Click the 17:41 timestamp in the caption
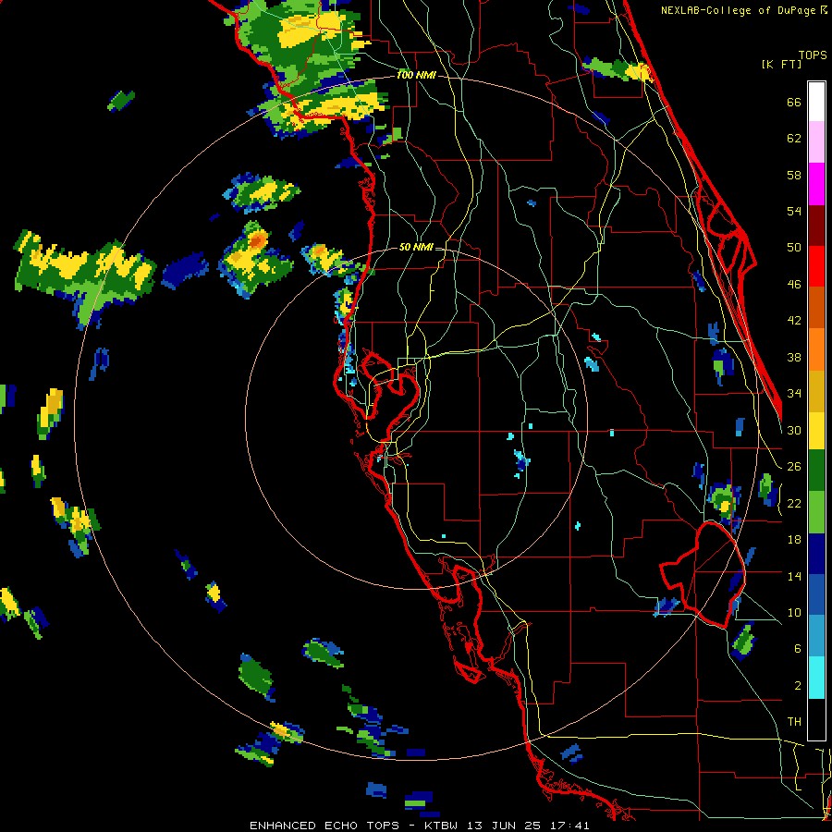 click(x=571, y=826)
